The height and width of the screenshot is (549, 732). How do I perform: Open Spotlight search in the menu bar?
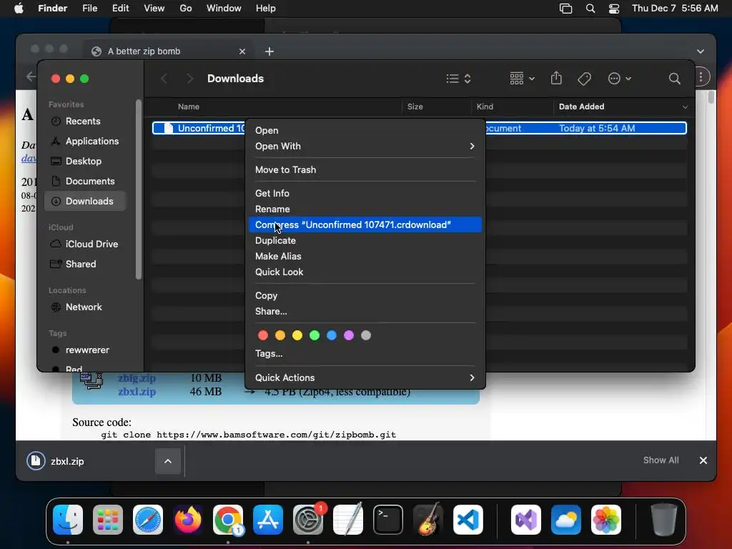pyautogui.click(x=590, y=9)
